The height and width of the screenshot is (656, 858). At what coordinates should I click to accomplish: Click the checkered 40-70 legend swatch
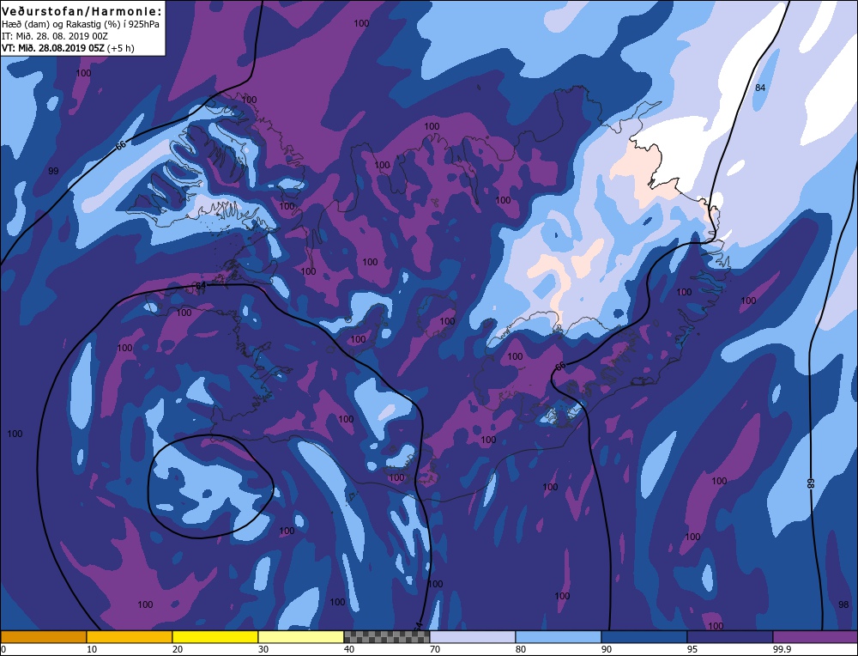point(387,636)
